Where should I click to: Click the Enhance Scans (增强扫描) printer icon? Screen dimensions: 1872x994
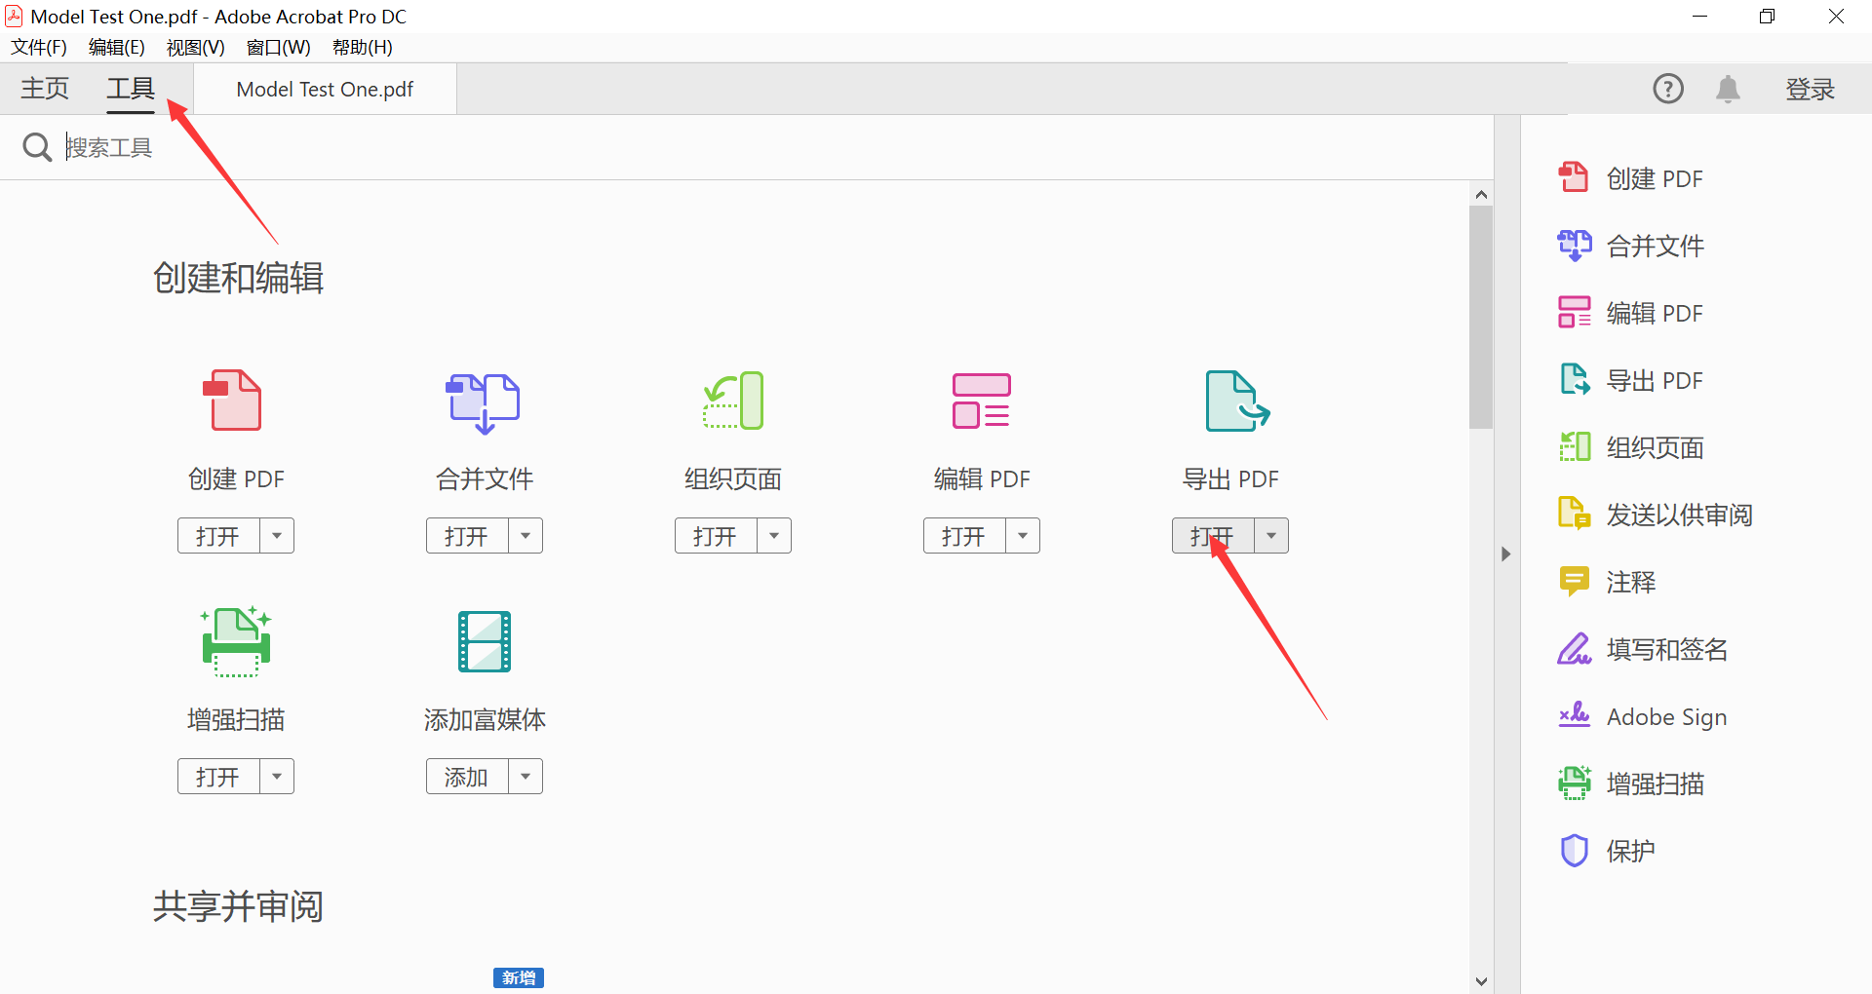click(x=235, y=641)
